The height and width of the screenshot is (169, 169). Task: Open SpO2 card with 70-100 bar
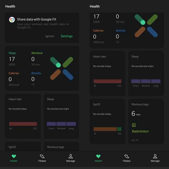108,121
